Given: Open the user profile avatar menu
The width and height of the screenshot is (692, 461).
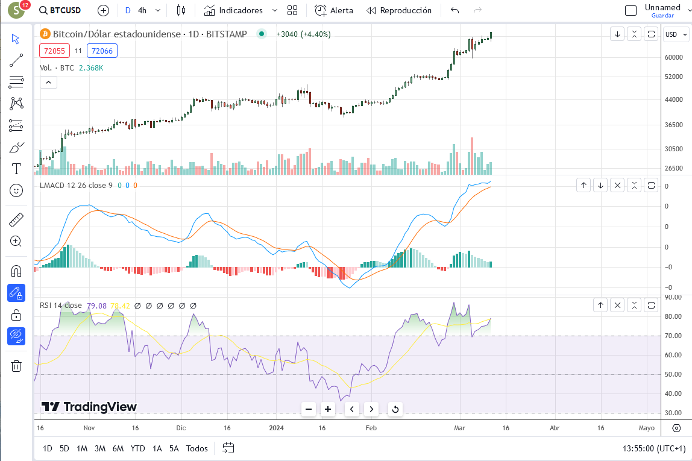Looking at the screenshot, I should 16,10.
